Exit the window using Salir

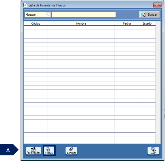(x=153, y=151)
